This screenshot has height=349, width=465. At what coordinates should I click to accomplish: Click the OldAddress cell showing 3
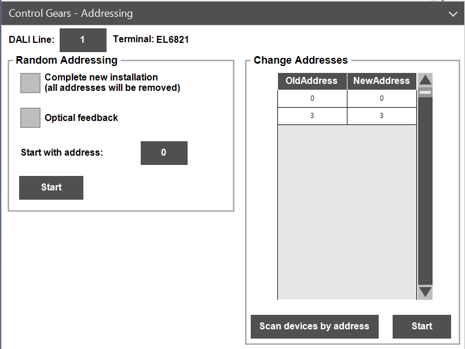[x=312, y=115]
